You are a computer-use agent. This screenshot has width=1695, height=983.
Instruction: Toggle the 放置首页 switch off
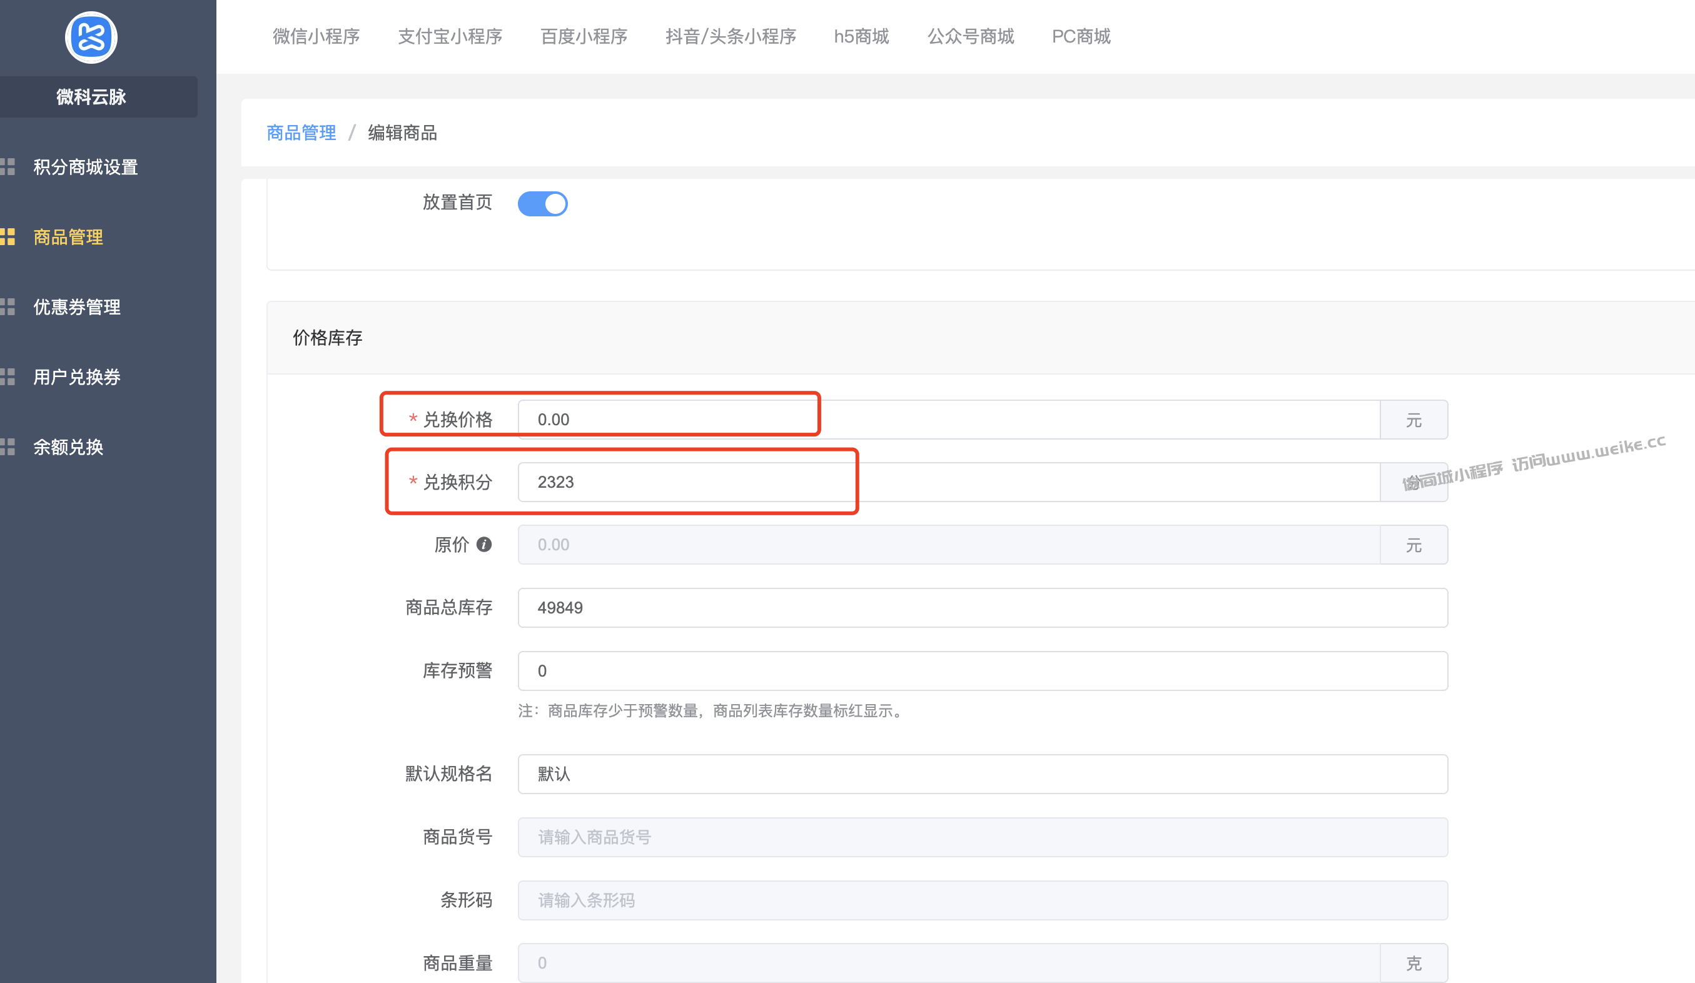[x=542, y=204]
